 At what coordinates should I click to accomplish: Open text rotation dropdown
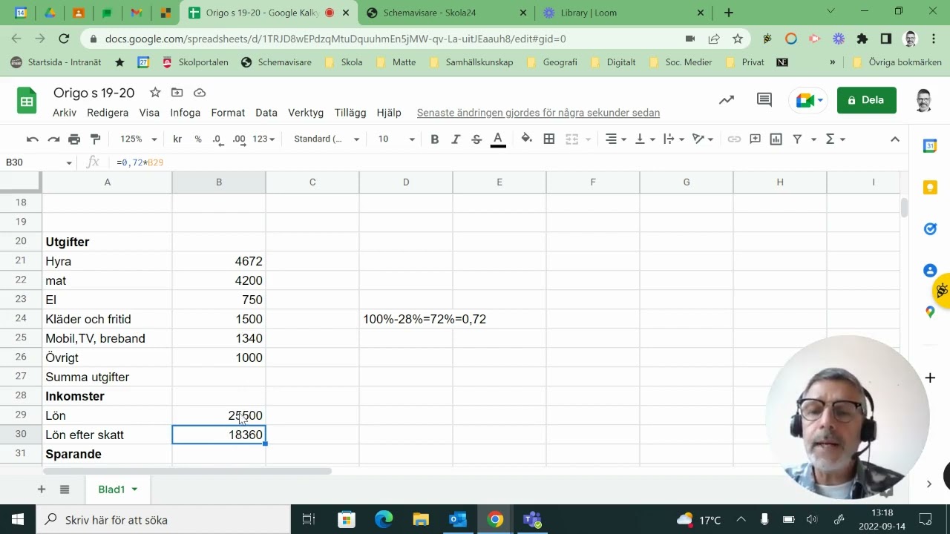coord(702,139)
